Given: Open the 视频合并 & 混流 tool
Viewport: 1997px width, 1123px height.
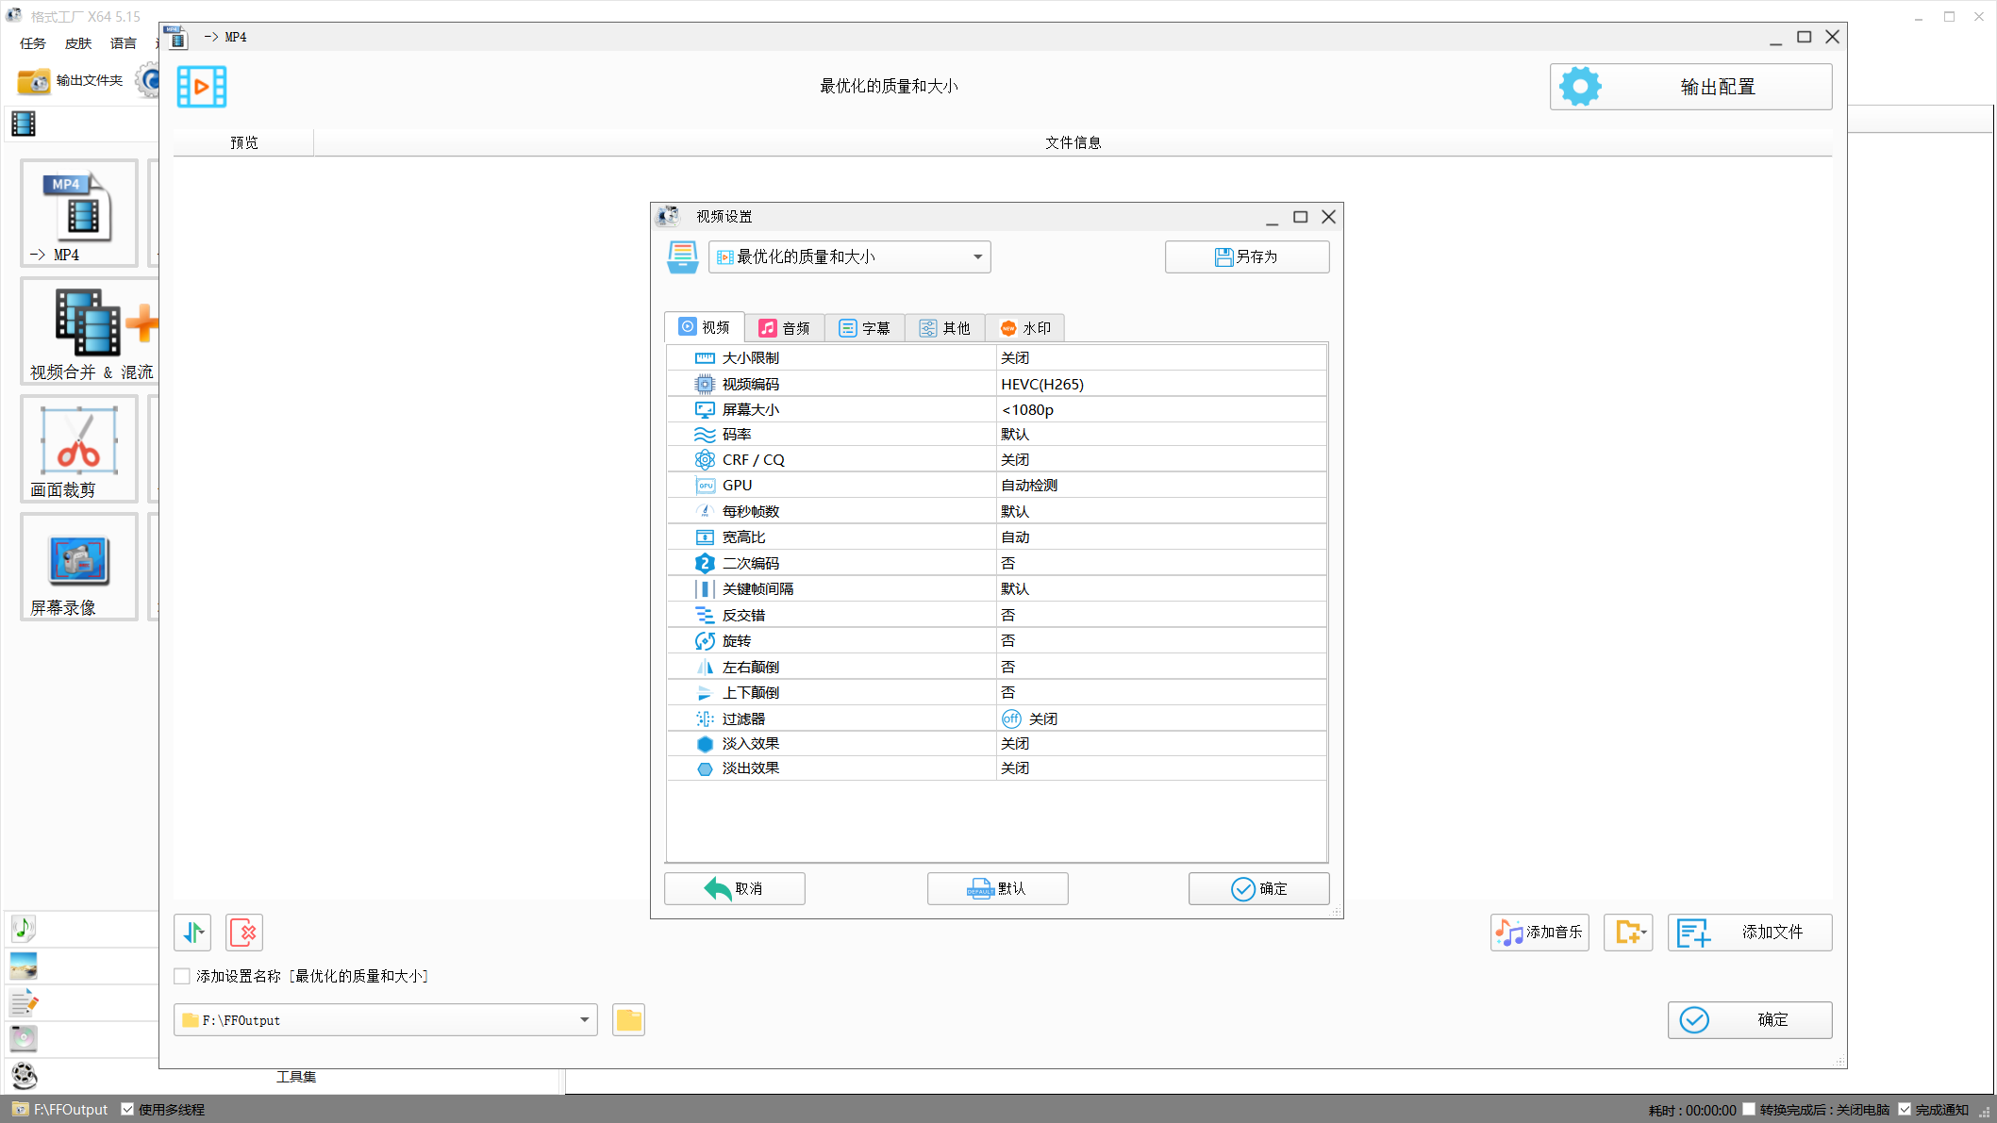Looking at the screenshot, I should (91, 332).
